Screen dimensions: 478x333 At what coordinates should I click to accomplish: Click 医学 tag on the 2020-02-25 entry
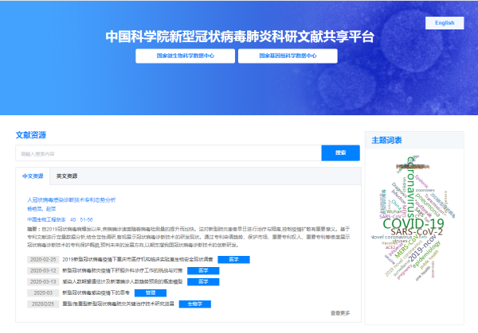point(233,259)
